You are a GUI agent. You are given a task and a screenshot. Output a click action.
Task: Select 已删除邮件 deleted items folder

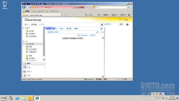tap(31, 52)
